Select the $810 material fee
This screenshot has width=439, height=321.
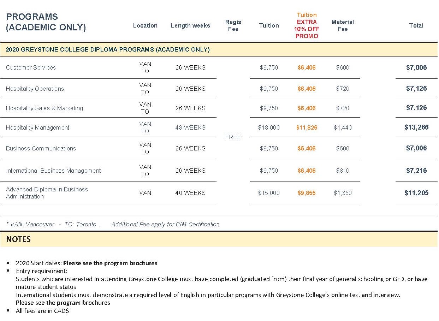[343, 171]
